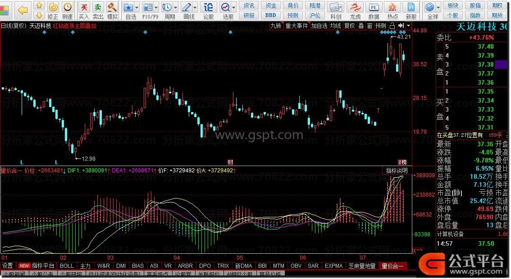Toggle 预测 forecast in chart toolbar

[x=381, y=26]
